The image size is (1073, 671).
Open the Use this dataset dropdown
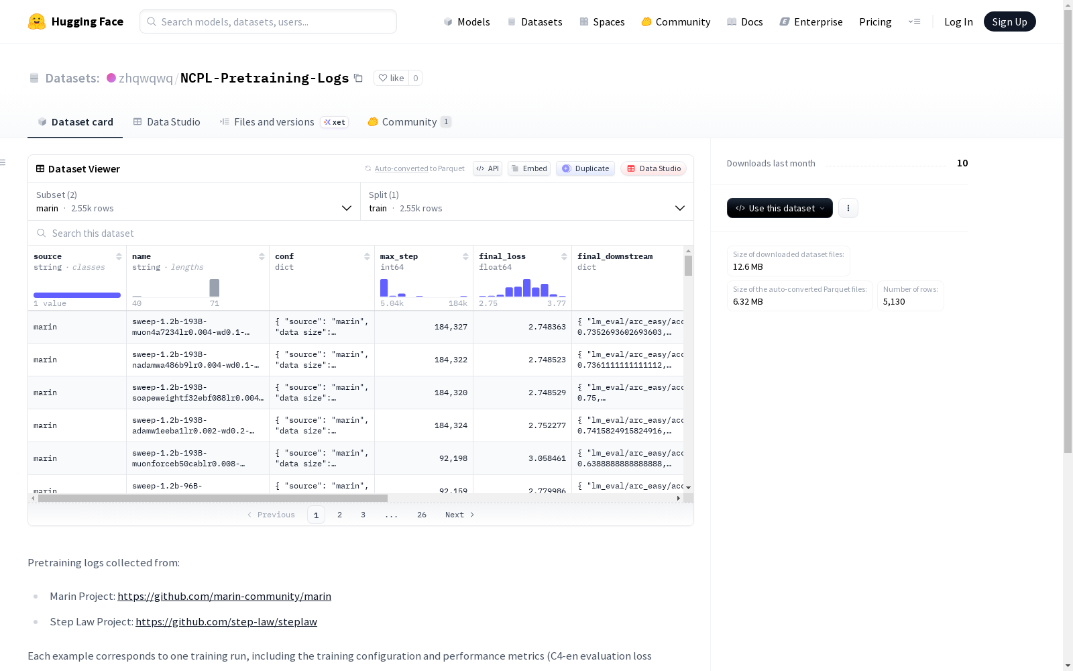tap(780, 208)
